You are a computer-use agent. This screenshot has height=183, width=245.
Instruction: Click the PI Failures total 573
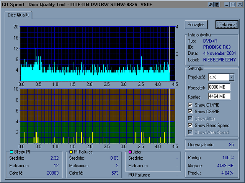coord(115,173)
